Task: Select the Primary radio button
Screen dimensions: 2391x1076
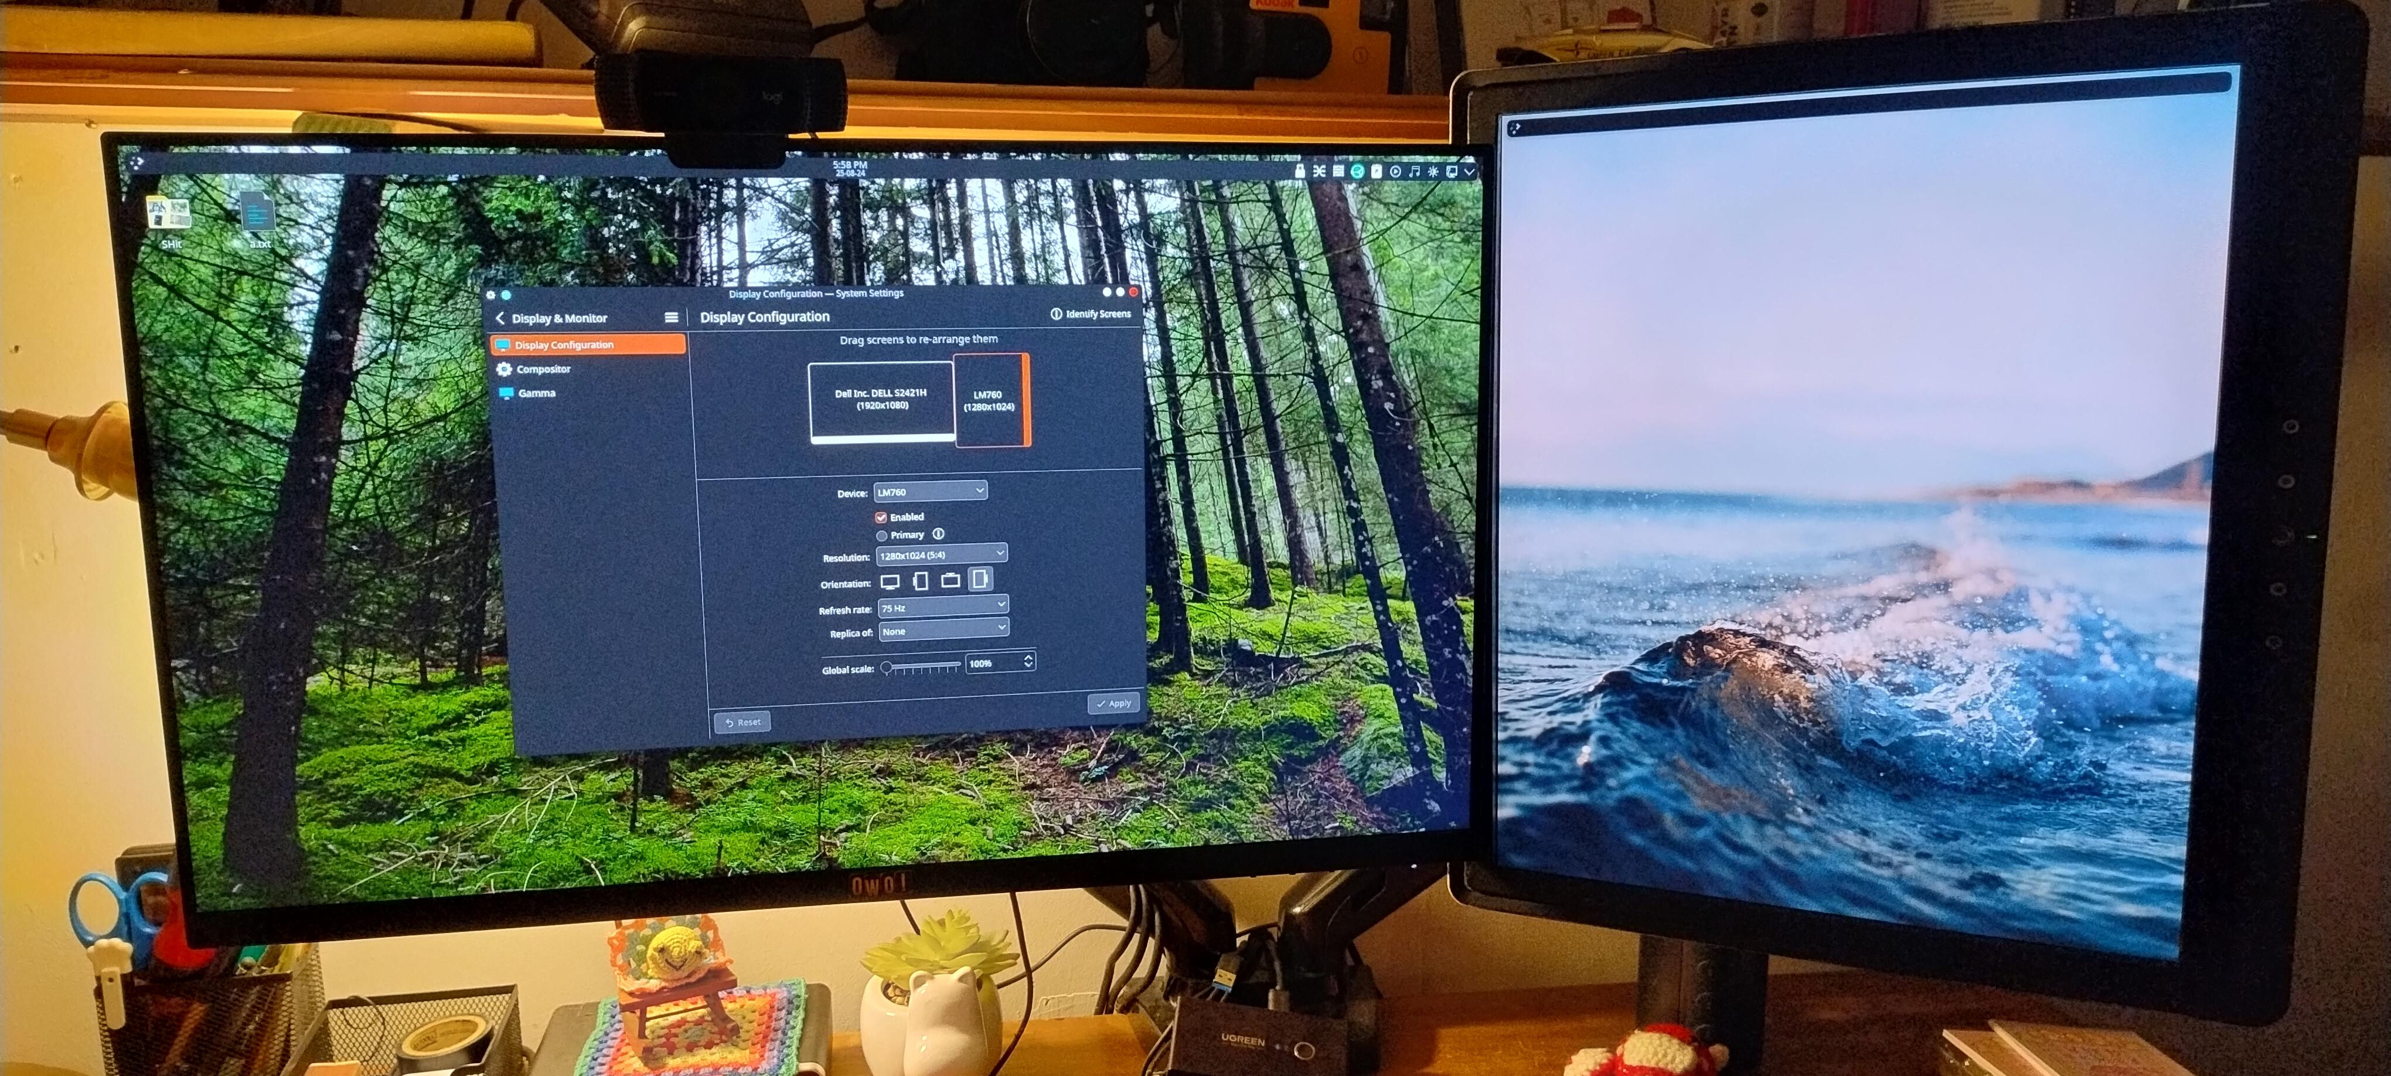Action: coord(882,536)
